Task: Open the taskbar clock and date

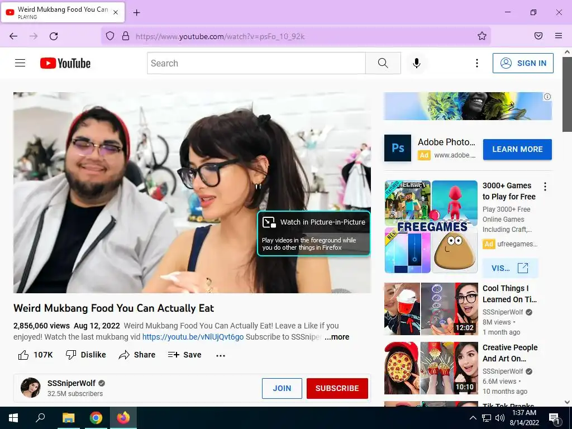Action: tap(524, 418)
